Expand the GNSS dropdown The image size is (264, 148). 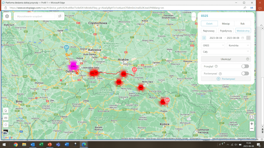point(213,45)
